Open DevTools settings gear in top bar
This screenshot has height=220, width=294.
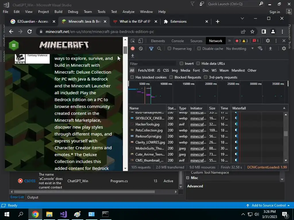click(x=268, y=41)
